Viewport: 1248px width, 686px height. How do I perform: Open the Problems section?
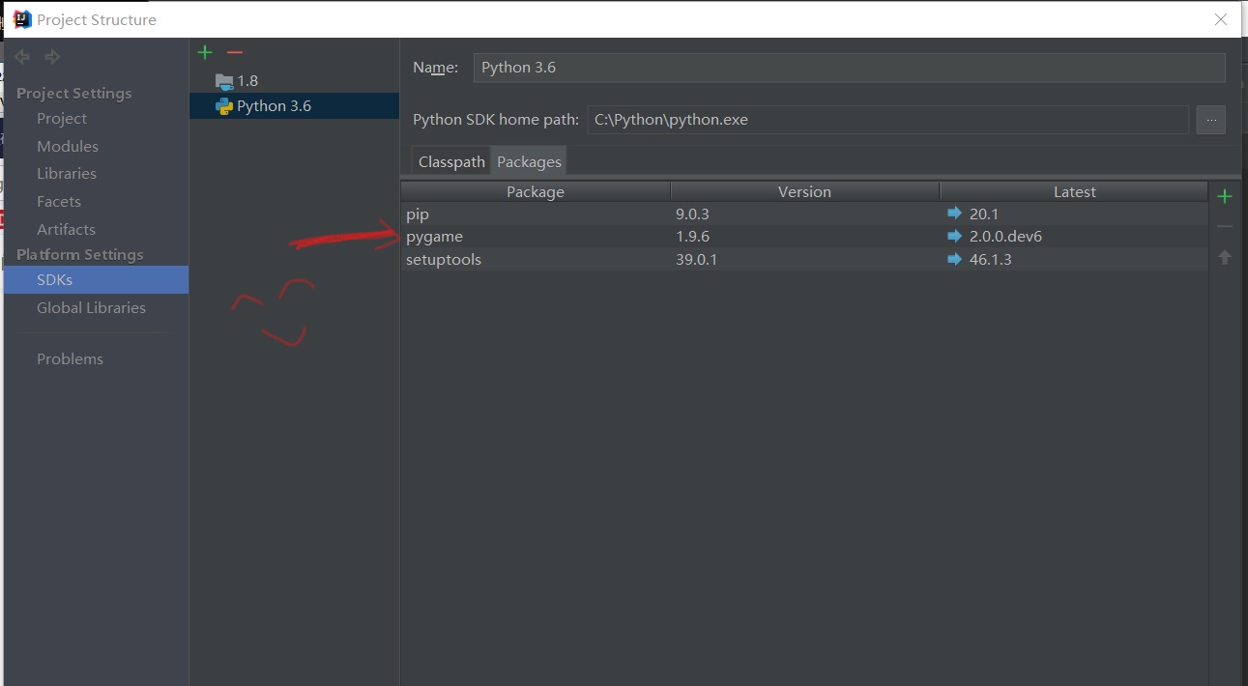[x=70, y=358]
